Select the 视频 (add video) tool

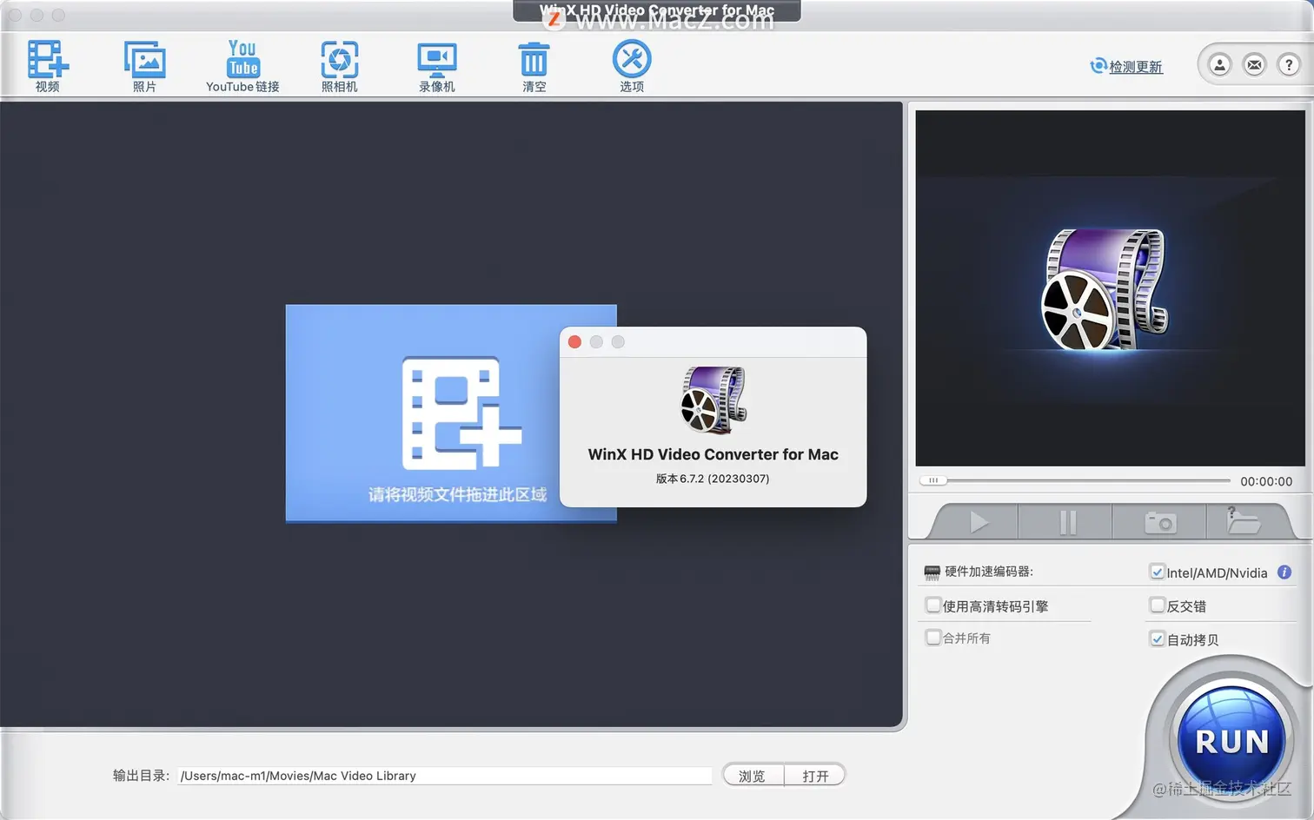(47, 65)
